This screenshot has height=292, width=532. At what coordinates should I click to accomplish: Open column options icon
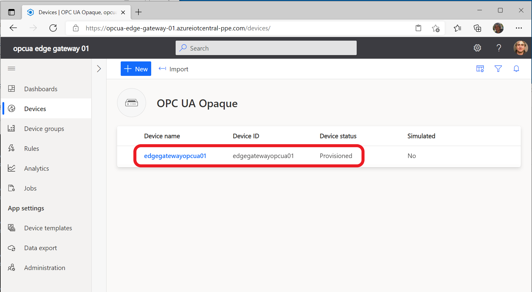(x=480, y=69)
